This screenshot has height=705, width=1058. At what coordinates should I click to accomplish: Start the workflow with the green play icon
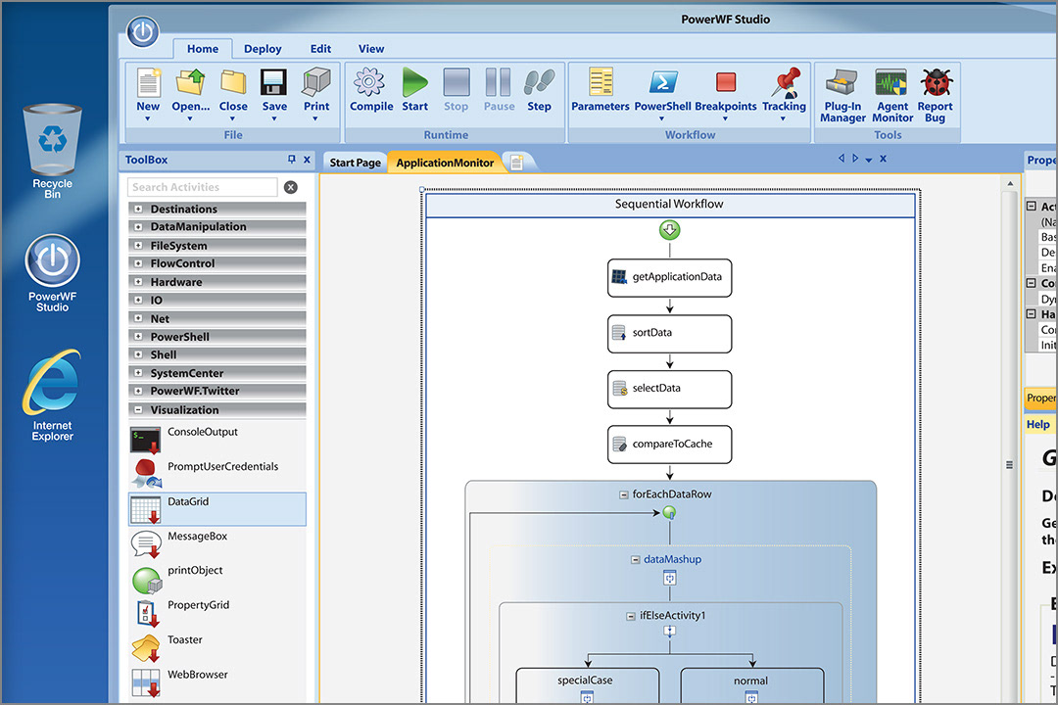(415, 82)
